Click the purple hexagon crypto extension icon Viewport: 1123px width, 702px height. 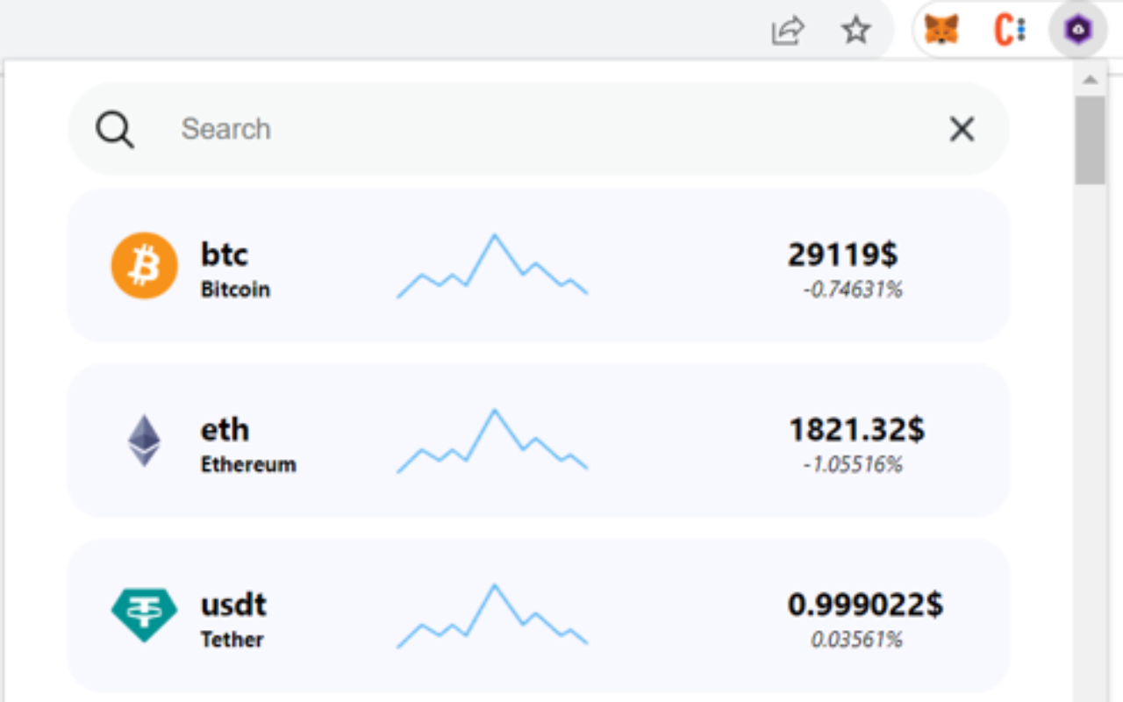coord(1078,31)
